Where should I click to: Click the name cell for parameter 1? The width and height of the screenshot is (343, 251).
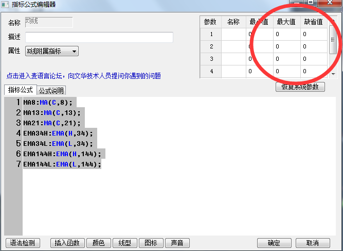tap(233, 35)
